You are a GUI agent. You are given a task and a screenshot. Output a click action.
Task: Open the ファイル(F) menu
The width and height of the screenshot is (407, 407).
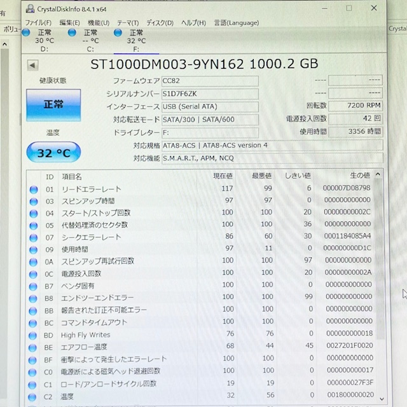[x=38, y=23]
